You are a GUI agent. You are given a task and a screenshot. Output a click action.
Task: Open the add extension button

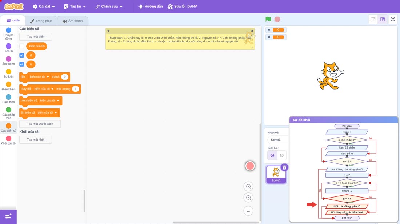point(8,217)
